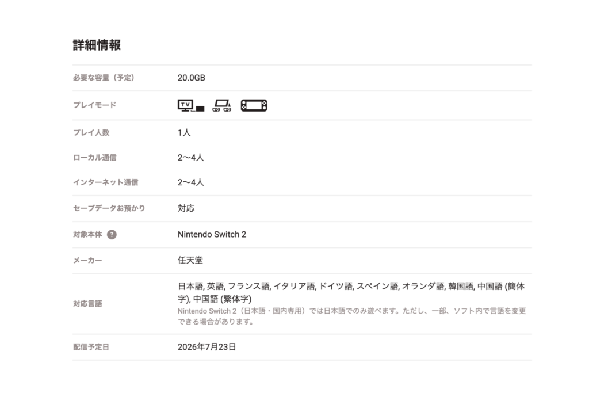Viewport: 589px width, 393px height.
Task: Select the 2026年7月23日 release date
Action: click(x=206, y=347)
